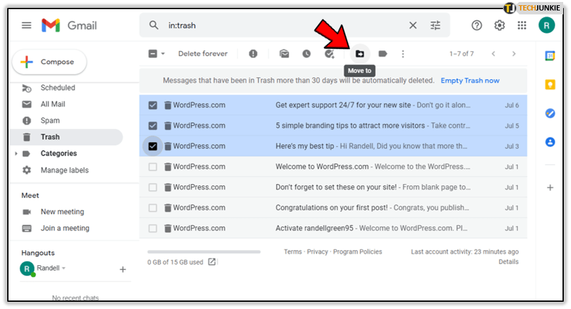The width and height of the screenshot is (571, 309).
Task: Open the Randell Hangouts status dropdown
Action: click(x=64, y=268)
